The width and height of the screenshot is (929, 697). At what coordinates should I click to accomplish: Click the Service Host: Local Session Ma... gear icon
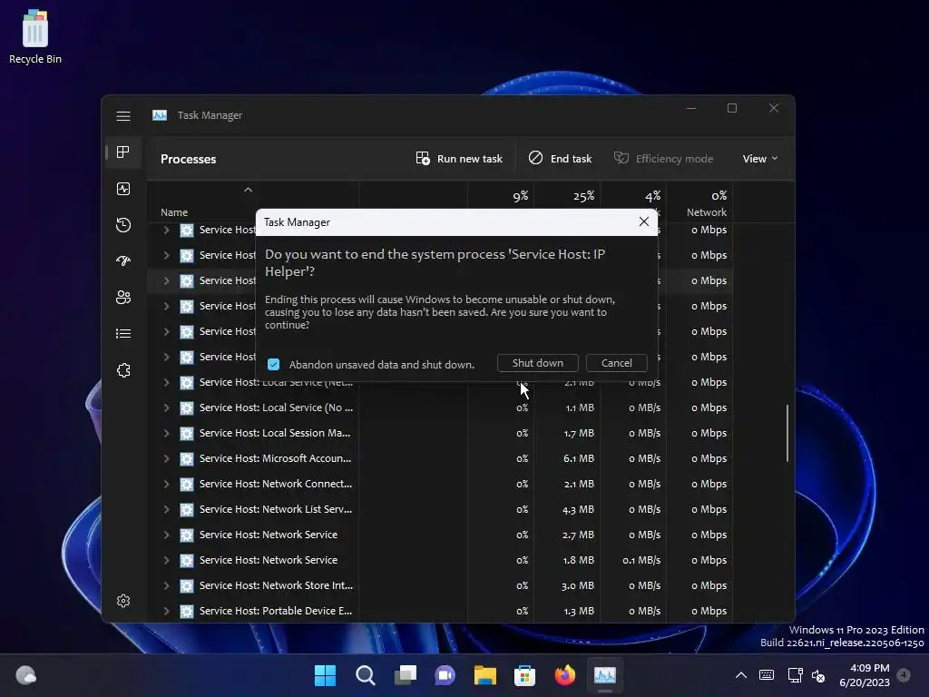tap(187, 434)
